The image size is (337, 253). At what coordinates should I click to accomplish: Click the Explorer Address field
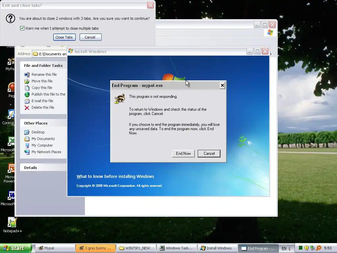(49, 54)
